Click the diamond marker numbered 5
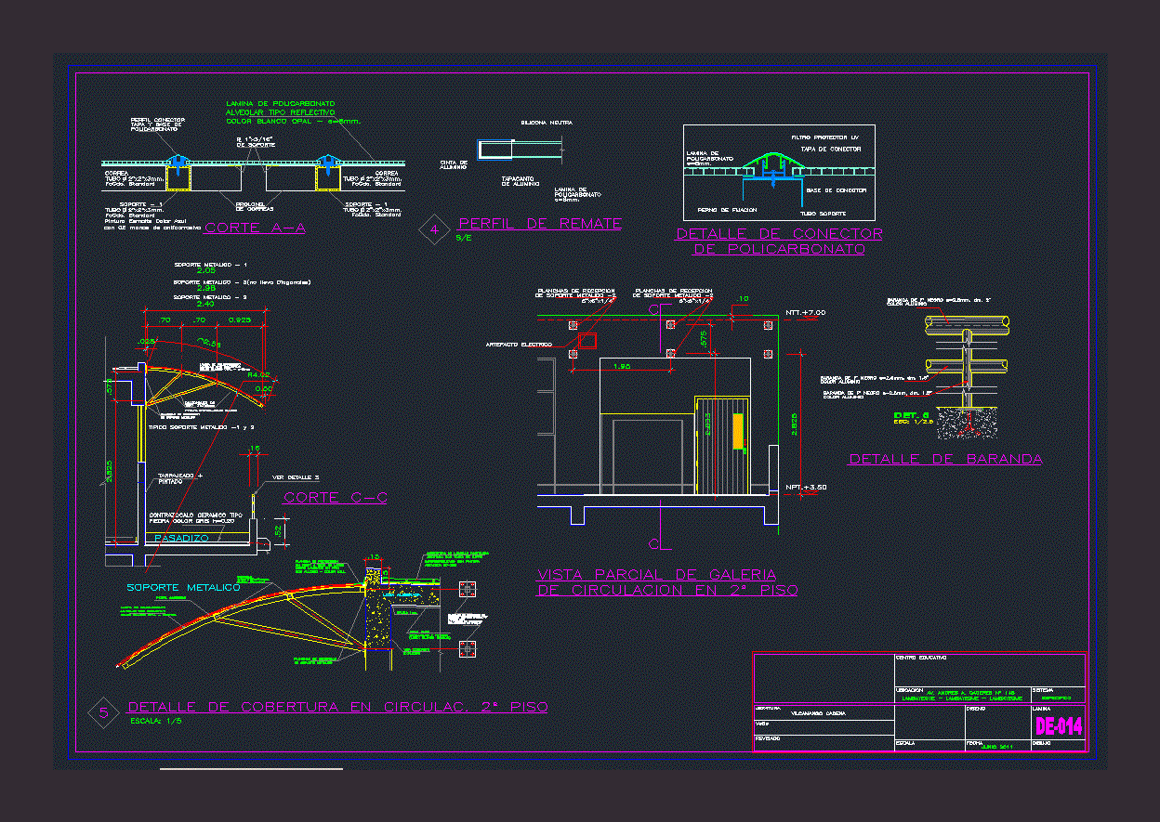 (x=103, y=712)
